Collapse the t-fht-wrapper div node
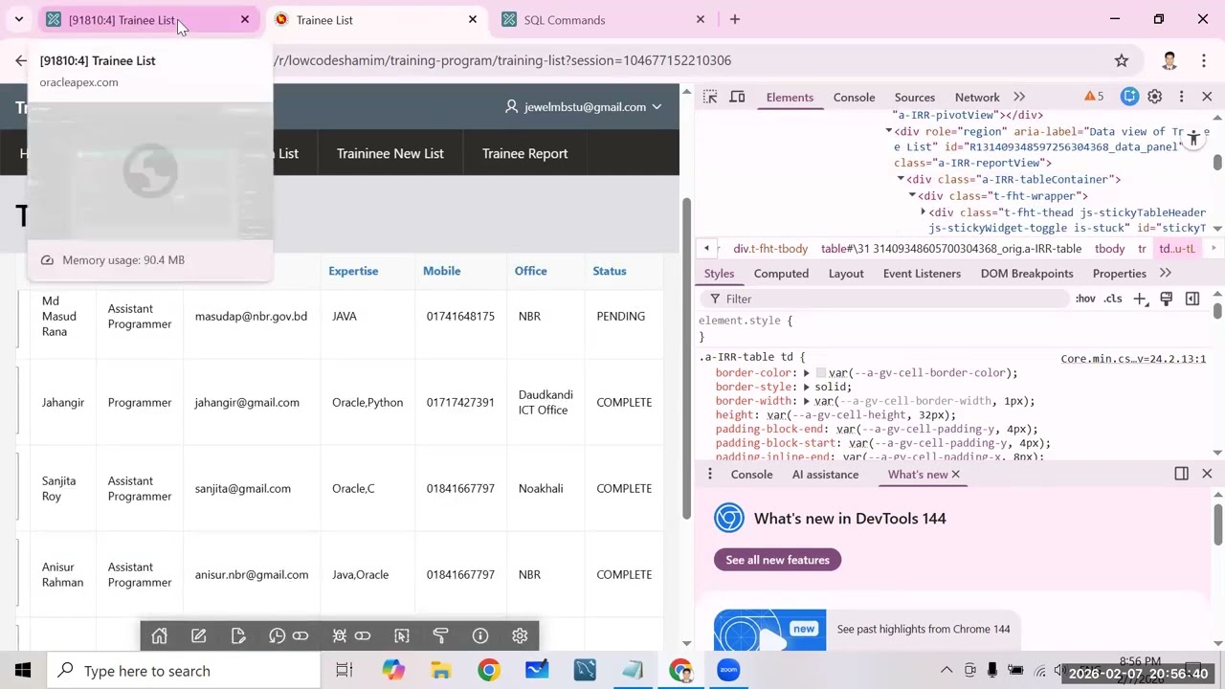The width and height of the screenshot is (1225, 689). click(912, 195)
